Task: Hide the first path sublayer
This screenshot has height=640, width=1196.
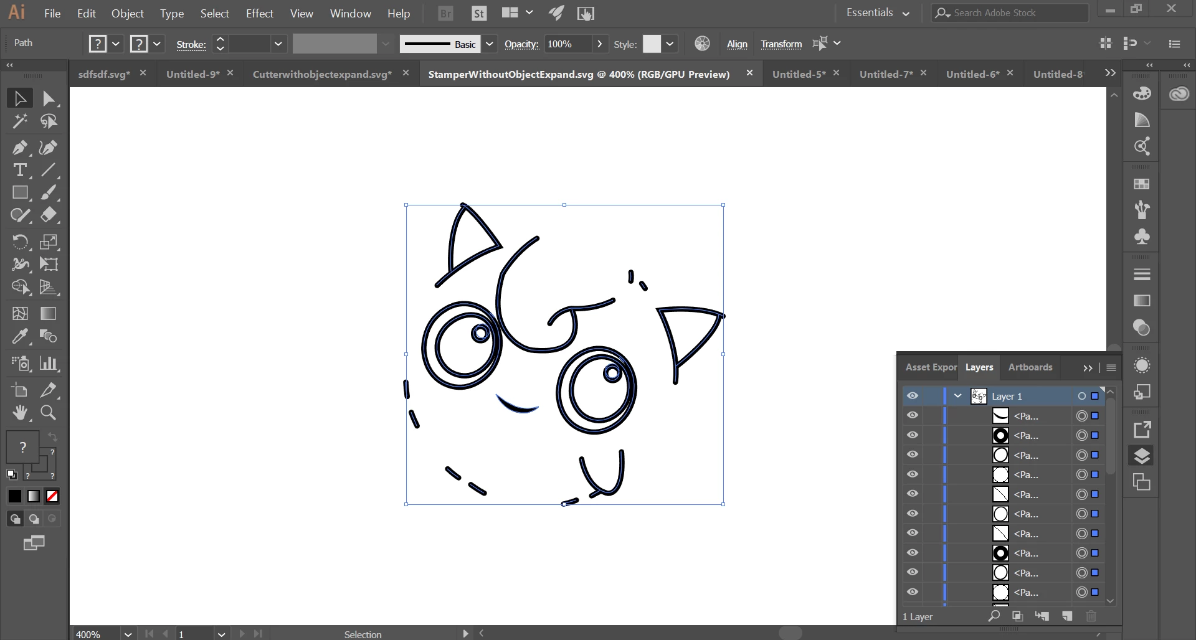Action: (x=913, y=415)
